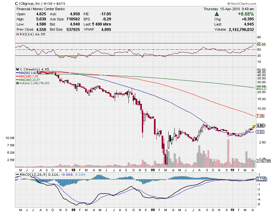Click the 15.00 price axis label
Image resolution: width=271 pixels, height=213 pixels.
tap(261, 99)
